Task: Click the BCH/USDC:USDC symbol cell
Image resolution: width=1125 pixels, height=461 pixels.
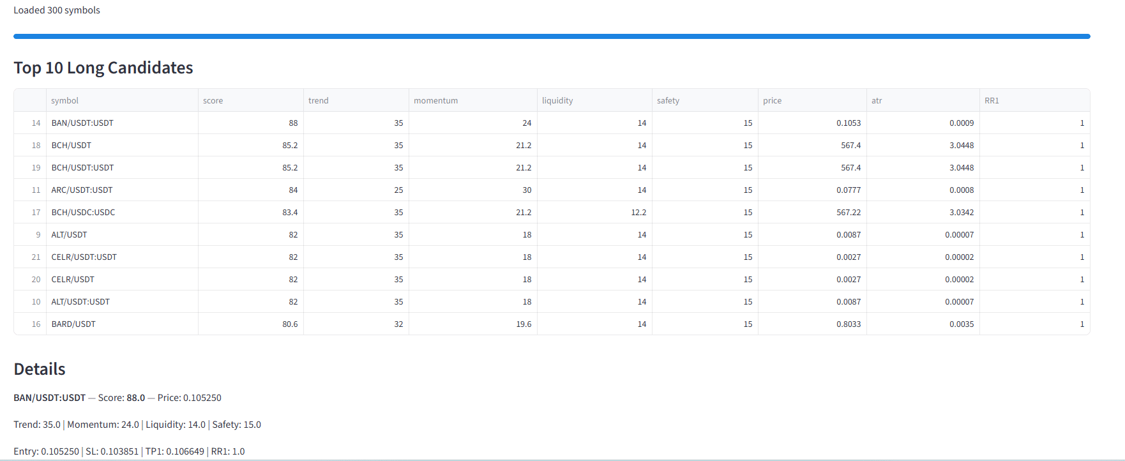Action: pos(84,213)
